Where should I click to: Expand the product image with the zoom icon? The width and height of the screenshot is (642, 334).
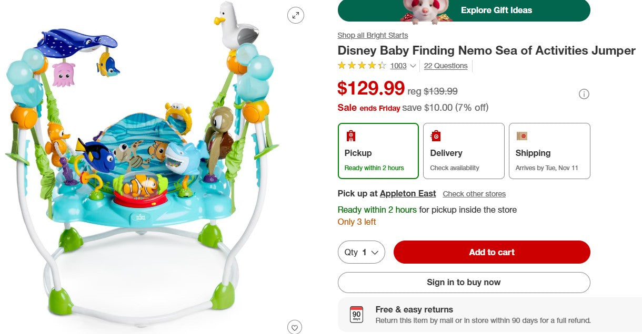point(296,15)
